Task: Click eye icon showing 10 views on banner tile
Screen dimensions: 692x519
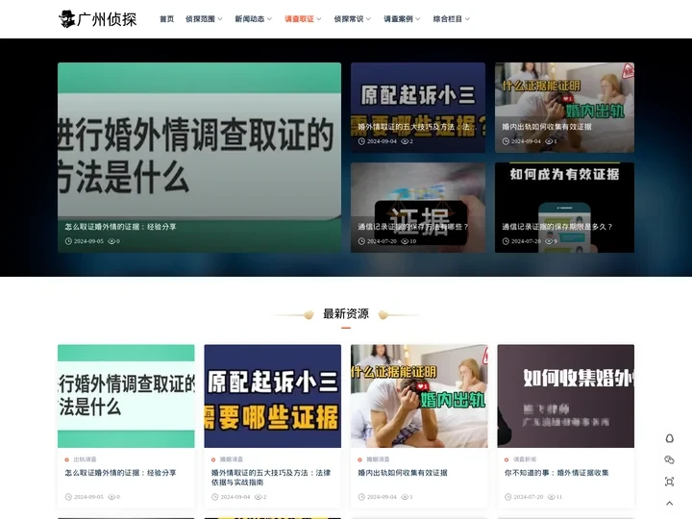Action: [405, 241]
